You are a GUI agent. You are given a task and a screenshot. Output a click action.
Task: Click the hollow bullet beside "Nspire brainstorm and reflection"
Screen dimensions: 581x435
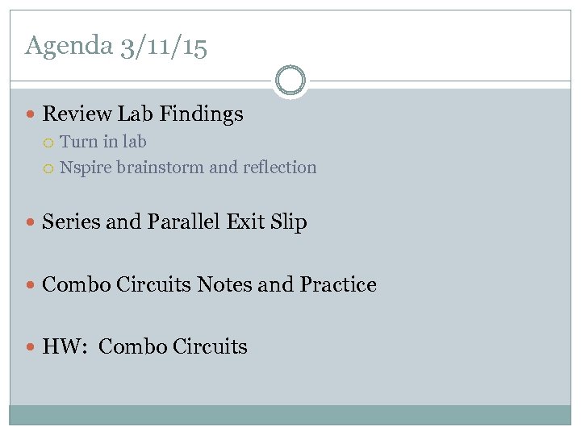coord(50,168)
